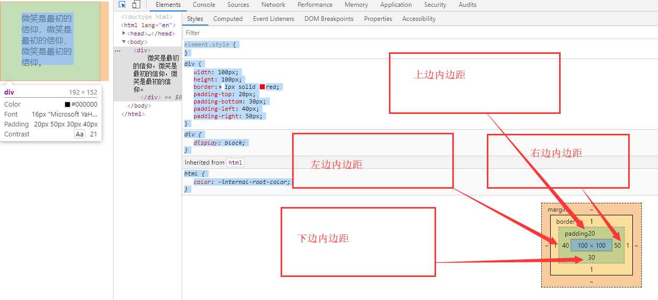Switch to the Console tab
The width and height of the screenshot is (658, 300).
pos(204,5)
